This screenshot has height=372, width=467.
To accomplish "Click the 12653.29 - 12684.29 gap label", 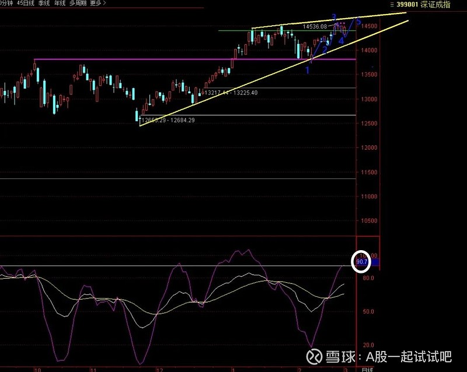I will tap(168, 120).
